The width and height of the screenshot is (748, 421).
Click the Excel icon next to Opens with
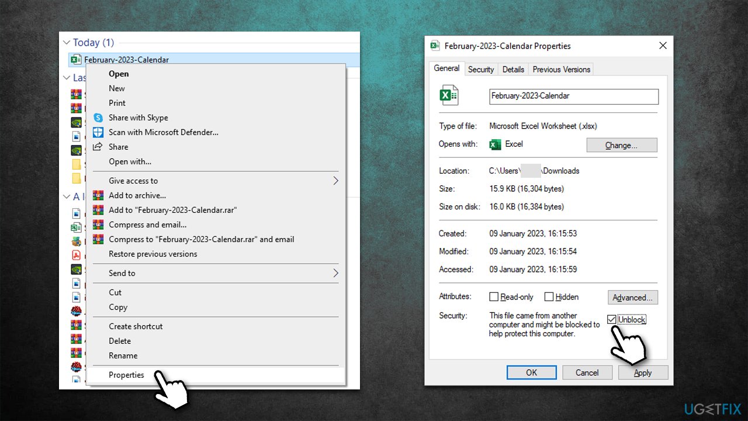[x=495, y=144]
